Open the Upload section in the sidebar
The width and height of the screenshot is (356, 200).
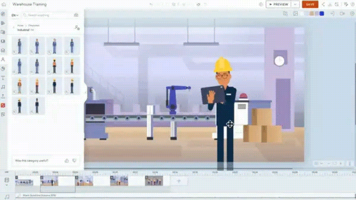point(3,96)
